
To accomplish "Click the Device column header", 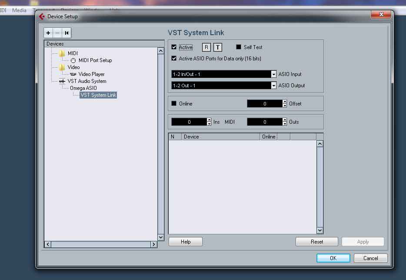I will point(220,137).
